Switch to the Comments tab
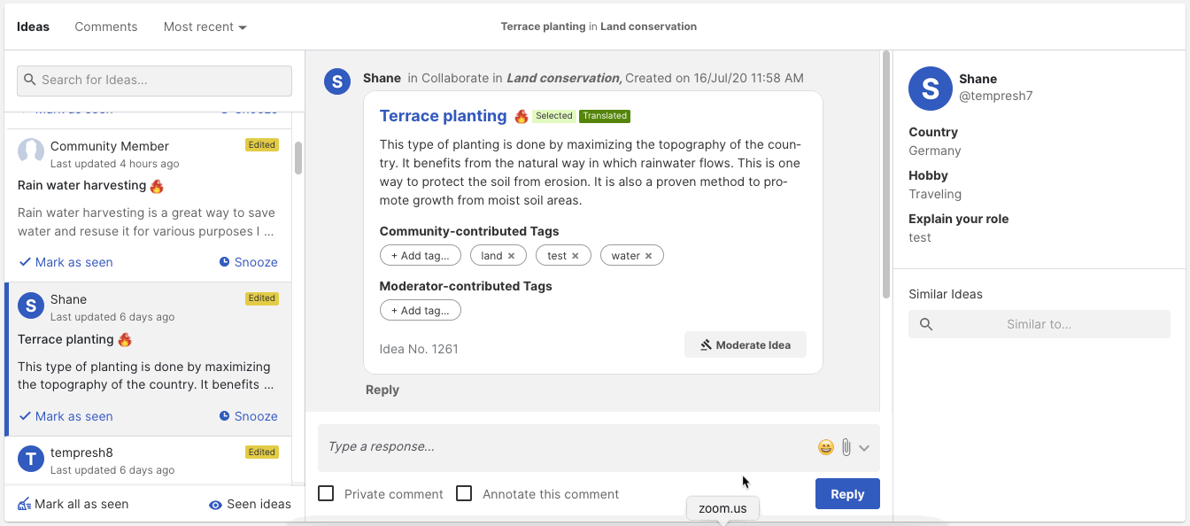1190x526 pixels. point(106,27)
